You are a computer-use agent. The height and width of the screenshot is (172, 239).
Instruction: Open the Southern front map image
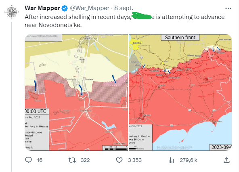180,92
